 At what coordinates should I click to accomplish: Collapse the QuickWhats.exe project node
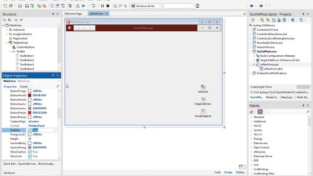pyautogui.click(x=251, y=51)
